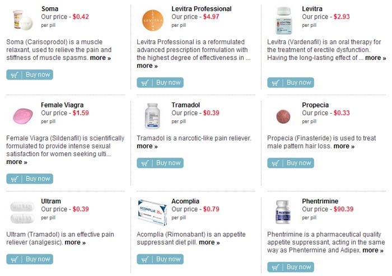This screenshot has height=276, width=392.
Task: Click the Tramadol bottle product image
Action: click(152, 116)
